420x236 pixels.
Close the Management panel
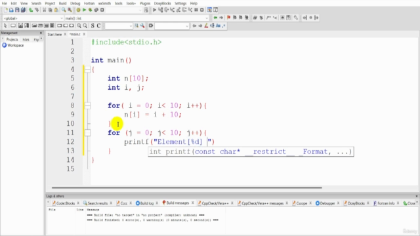pos(41,33)
